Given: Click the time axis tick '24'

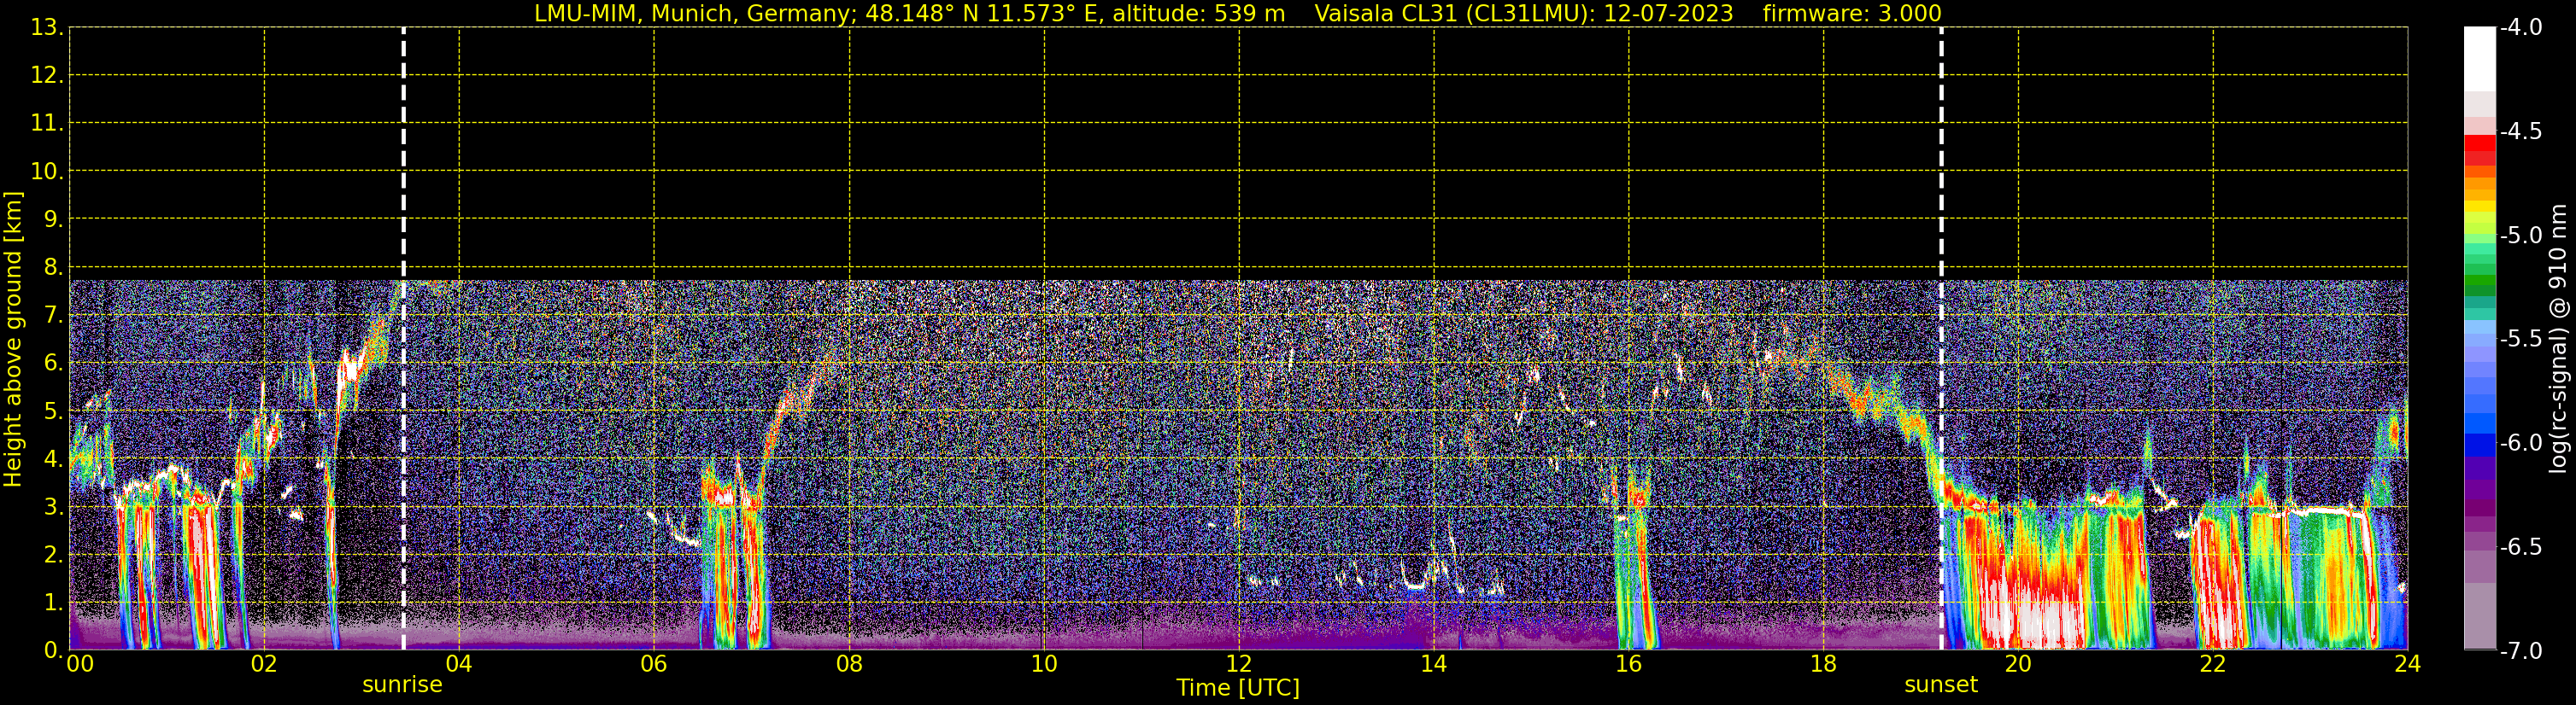Looking at the screenshot, I should [x=2408, y=665].
